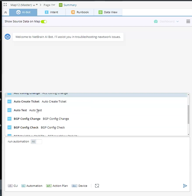Viewport: 192px width, 196px height.
Task: Click the AI Bot avatar icon
Action: click(x=8, y=37)
